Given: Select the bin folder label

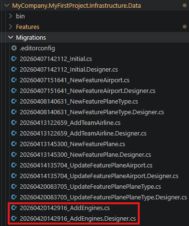Looking at the screenshot, I should (20, 16).
